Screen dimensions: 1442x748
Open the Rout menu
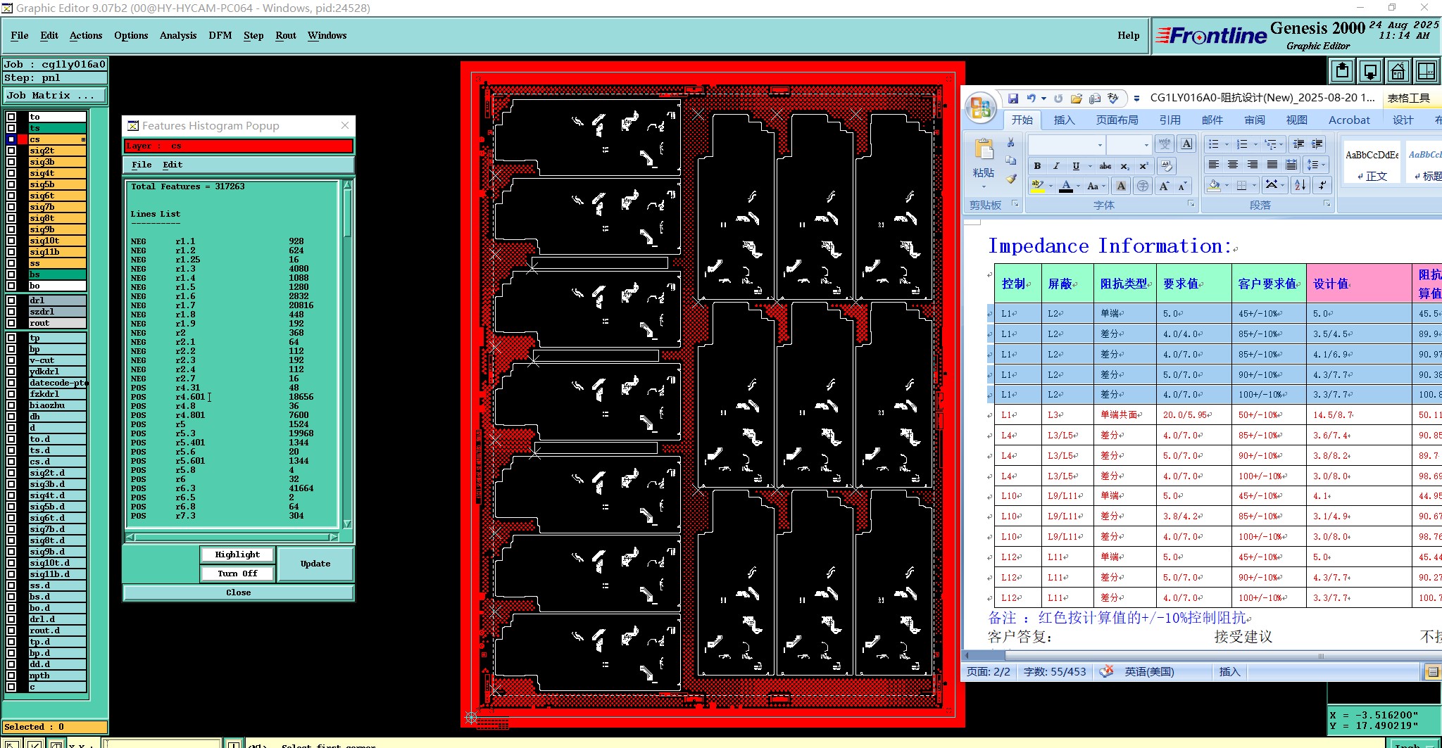[x=286, y=35]
